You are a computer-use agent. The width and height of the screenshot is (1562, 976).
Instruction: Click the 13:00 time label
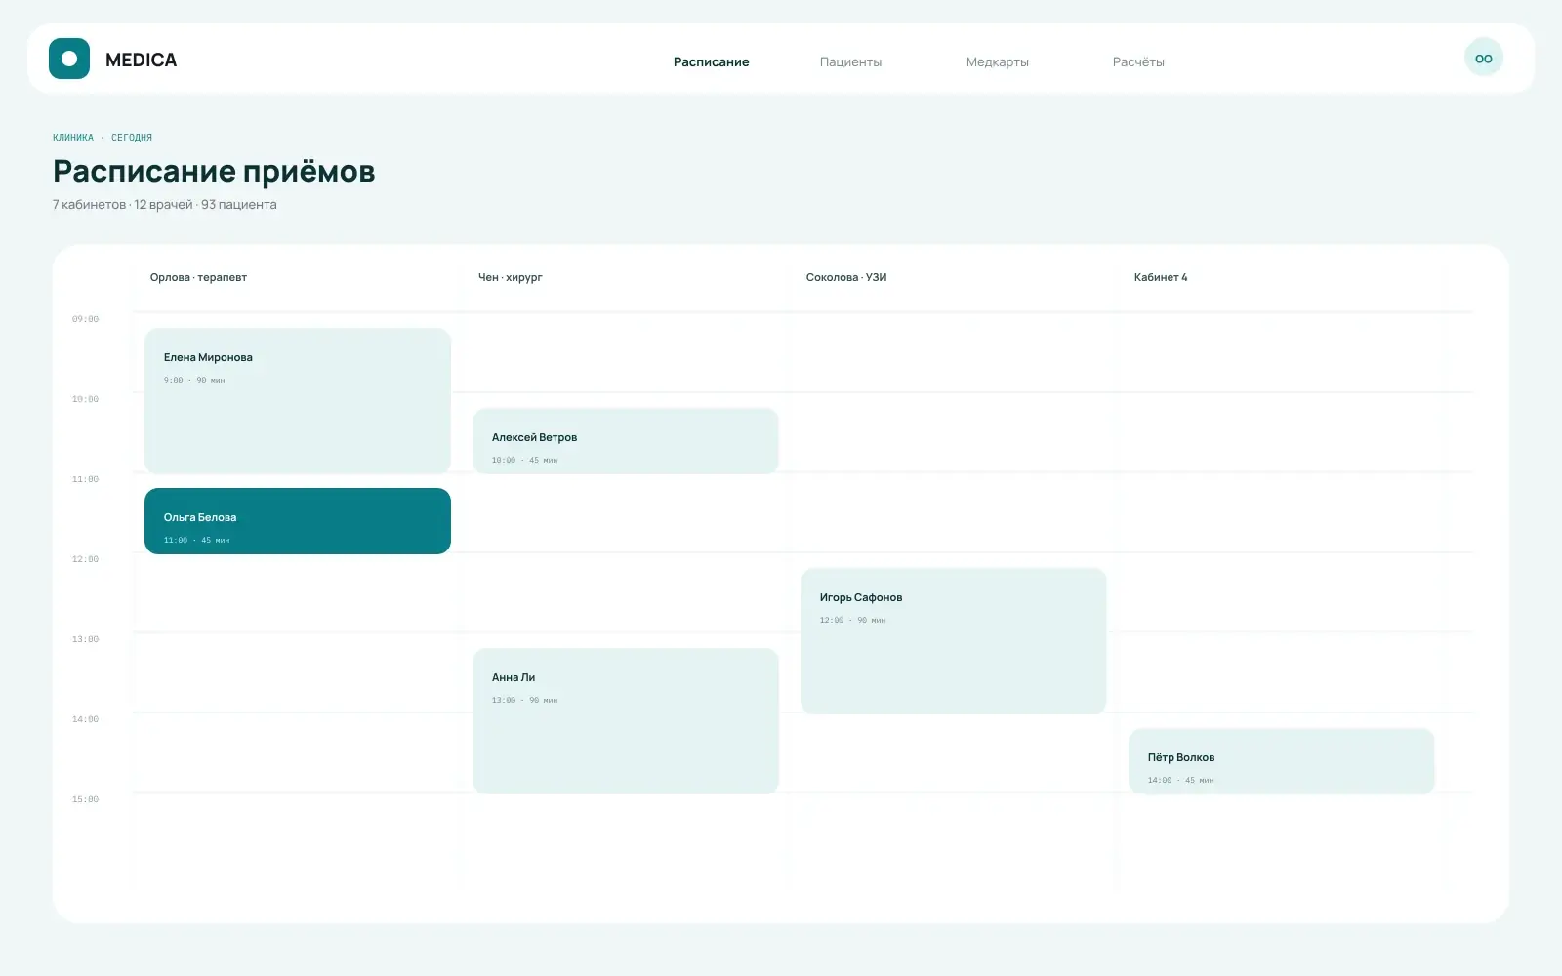[85, 639]
